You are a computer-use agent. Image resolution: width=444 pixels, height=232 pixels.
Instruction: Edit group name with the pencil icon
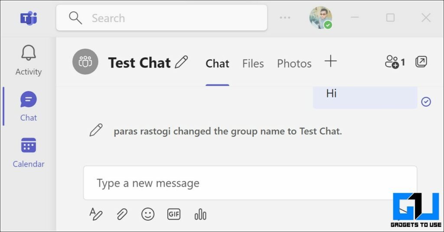point(181,62)
